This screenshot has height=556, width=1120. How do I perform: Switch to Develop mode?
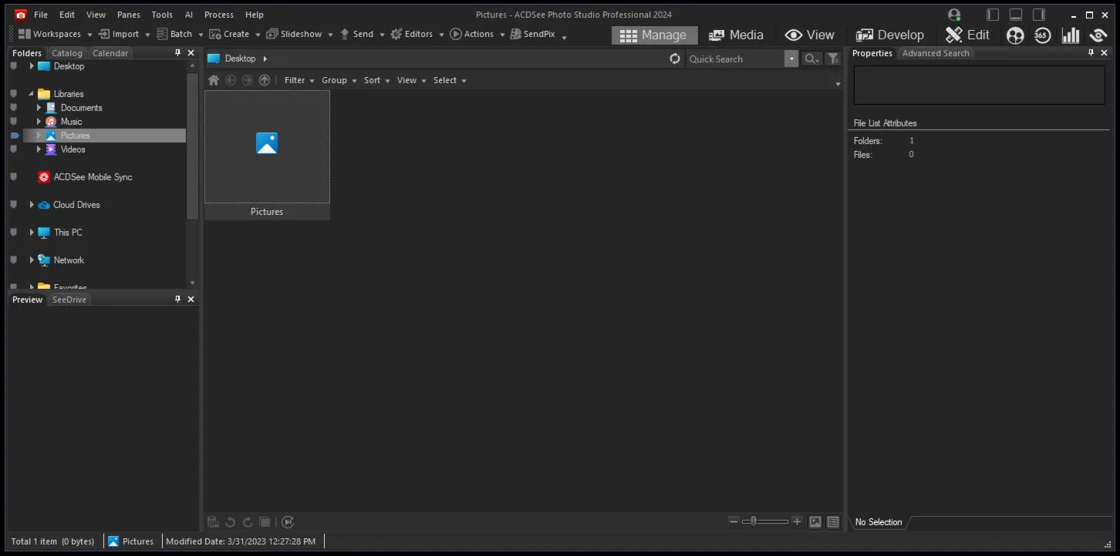coord(889,35)
